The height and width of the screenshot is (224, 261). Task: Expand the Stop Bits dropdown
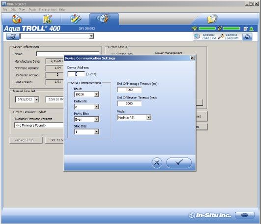click(x=96, y=132)
